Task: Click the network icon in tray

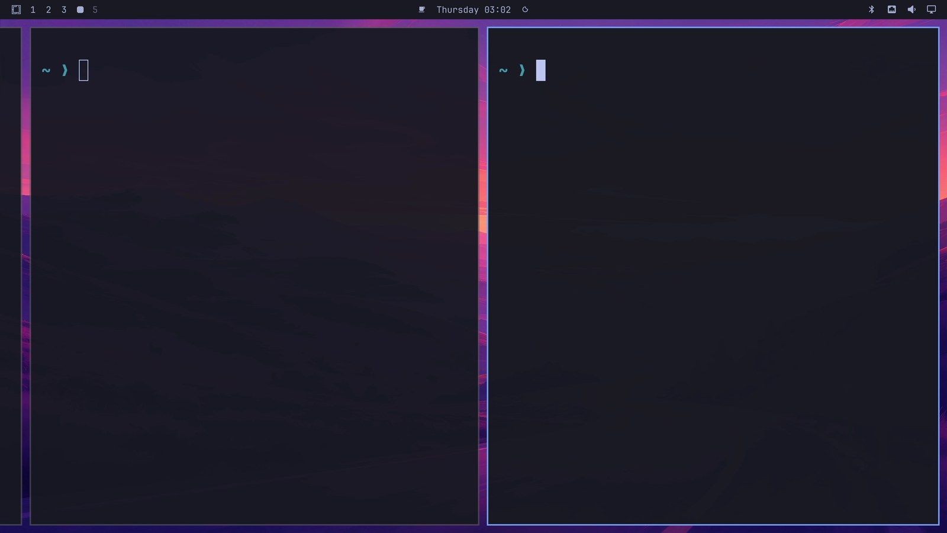Action: pyautogui.click(x=891, y=9)
